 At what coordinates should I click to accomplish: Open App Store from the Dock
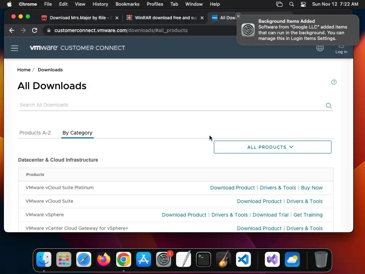(x=144, y=259)
